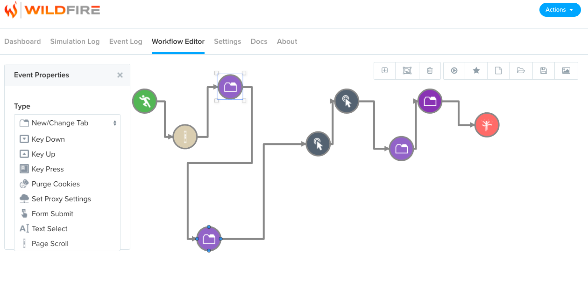The height and width of the screenshot is (288, 588).
Task: Run the workflow with the play icon
Action: [x=454, y=70]
